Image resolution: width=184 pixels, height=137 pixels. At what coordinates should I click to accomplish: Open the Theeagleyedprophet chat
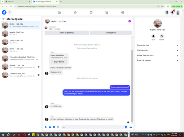tap(21, 58)
